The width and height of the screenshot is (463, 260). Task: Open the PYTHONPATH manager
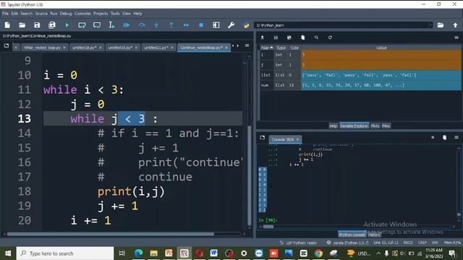246,25
